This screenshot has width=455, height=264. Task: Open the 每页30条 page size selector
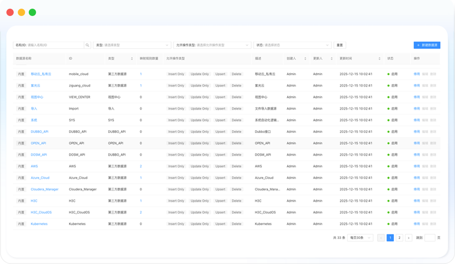tap(360, 238)
